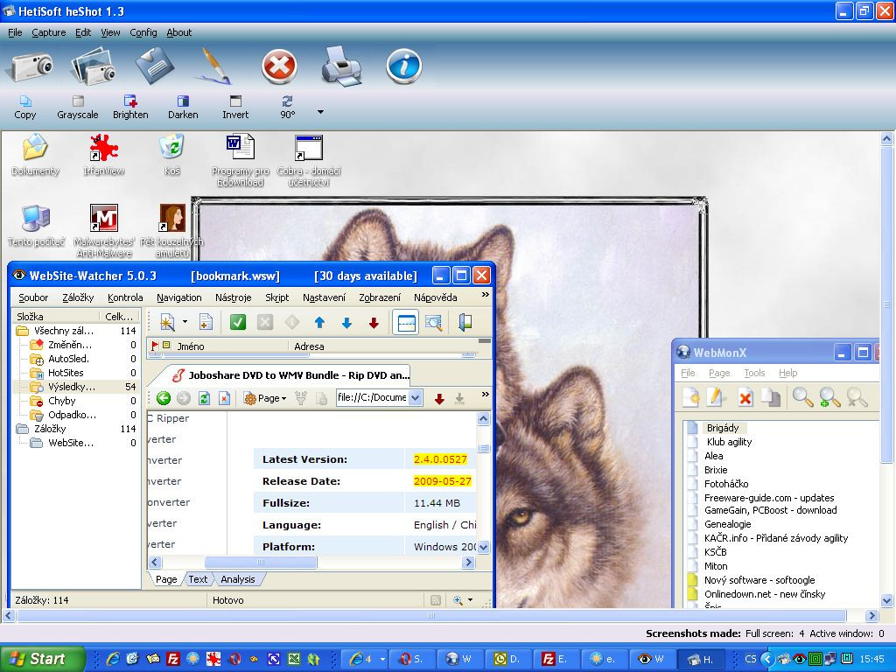896x672 pixels.
Task: Click the blue up arrow in WebSite-Watcher
Action: click(319, 323)
